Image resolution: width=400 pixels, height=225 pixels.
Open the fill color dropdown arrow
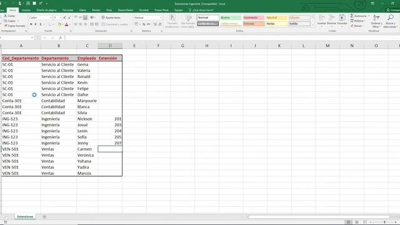click(62, 24)
